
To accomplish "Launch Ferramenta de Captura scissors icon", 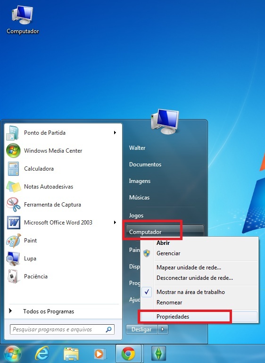I will 13,204.
